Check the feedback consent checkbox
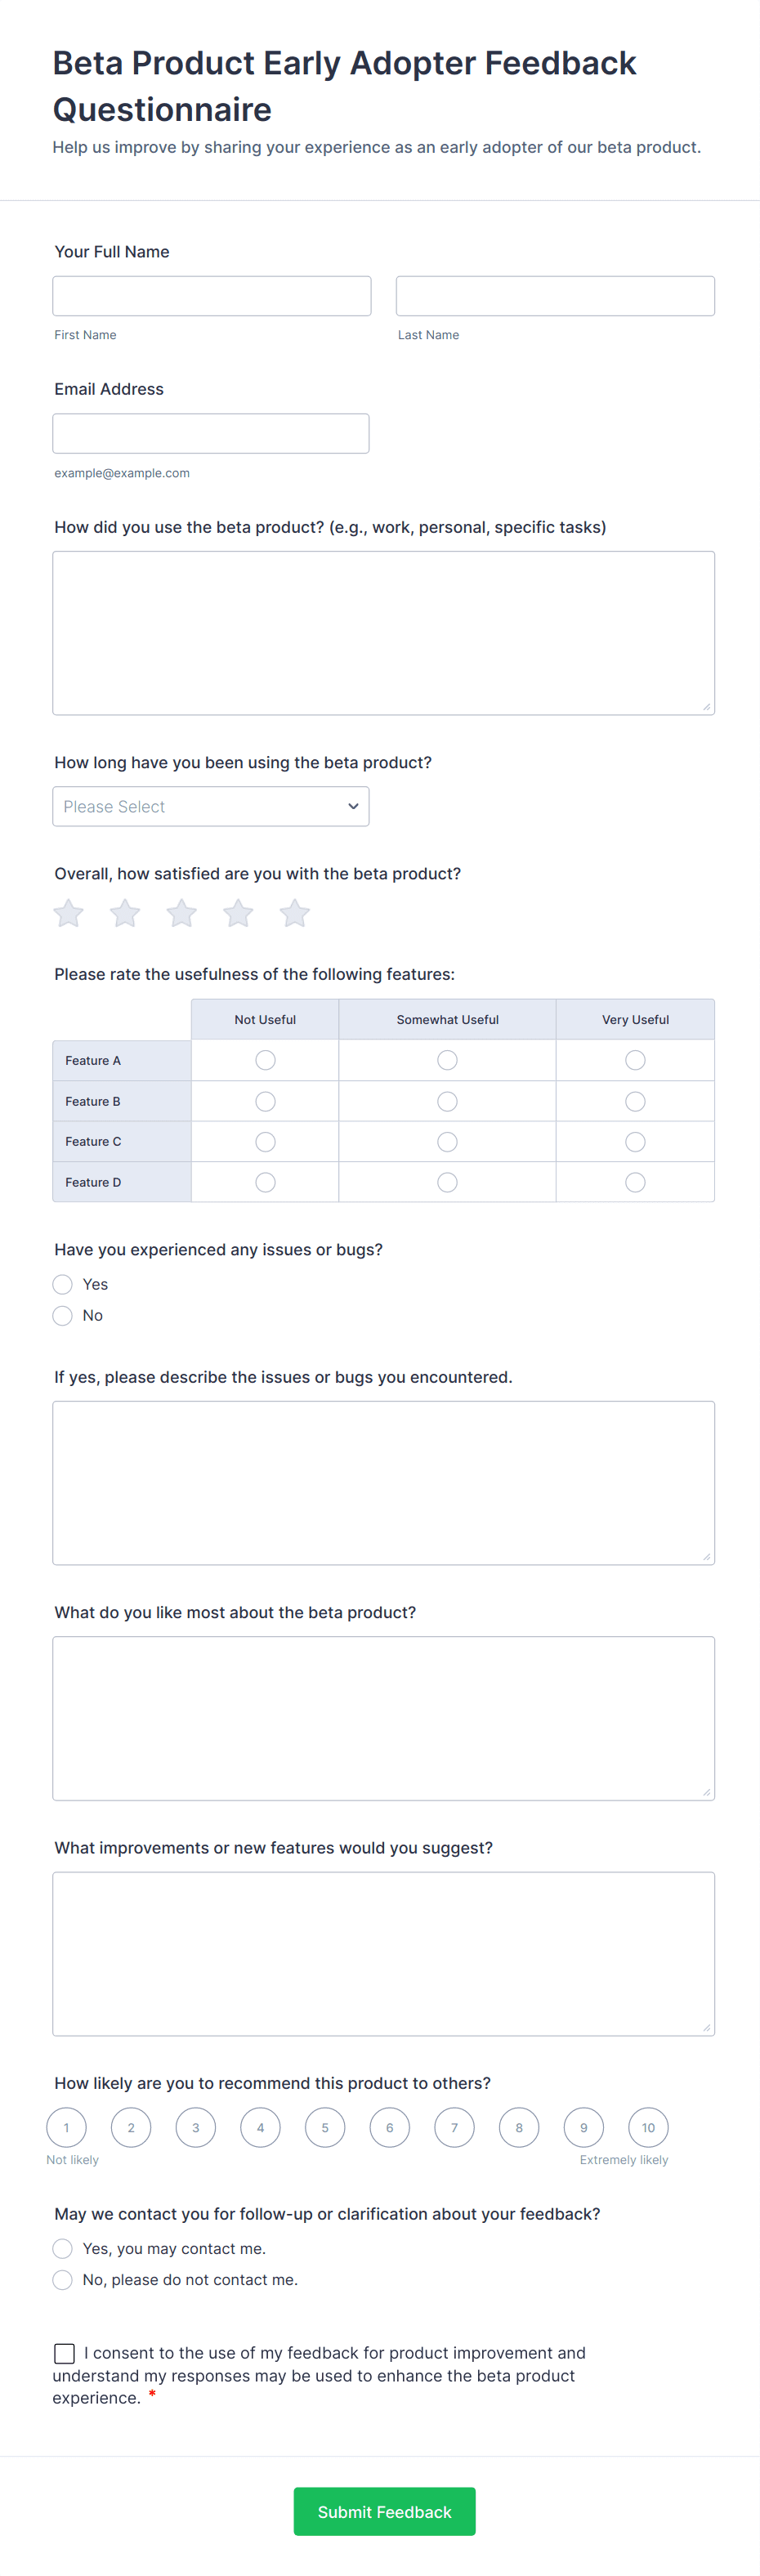Screen dimensions: 760x2576 click(64, 2352)
